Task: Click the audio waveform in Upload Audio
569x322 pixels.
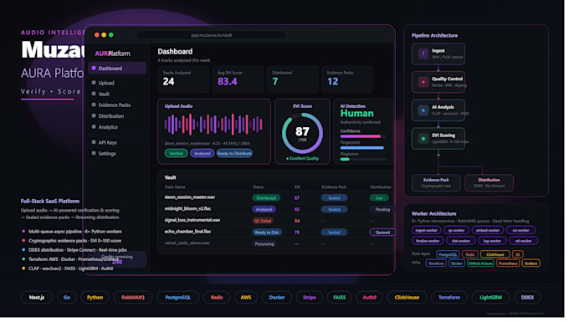Action: (x=213, y=125)
